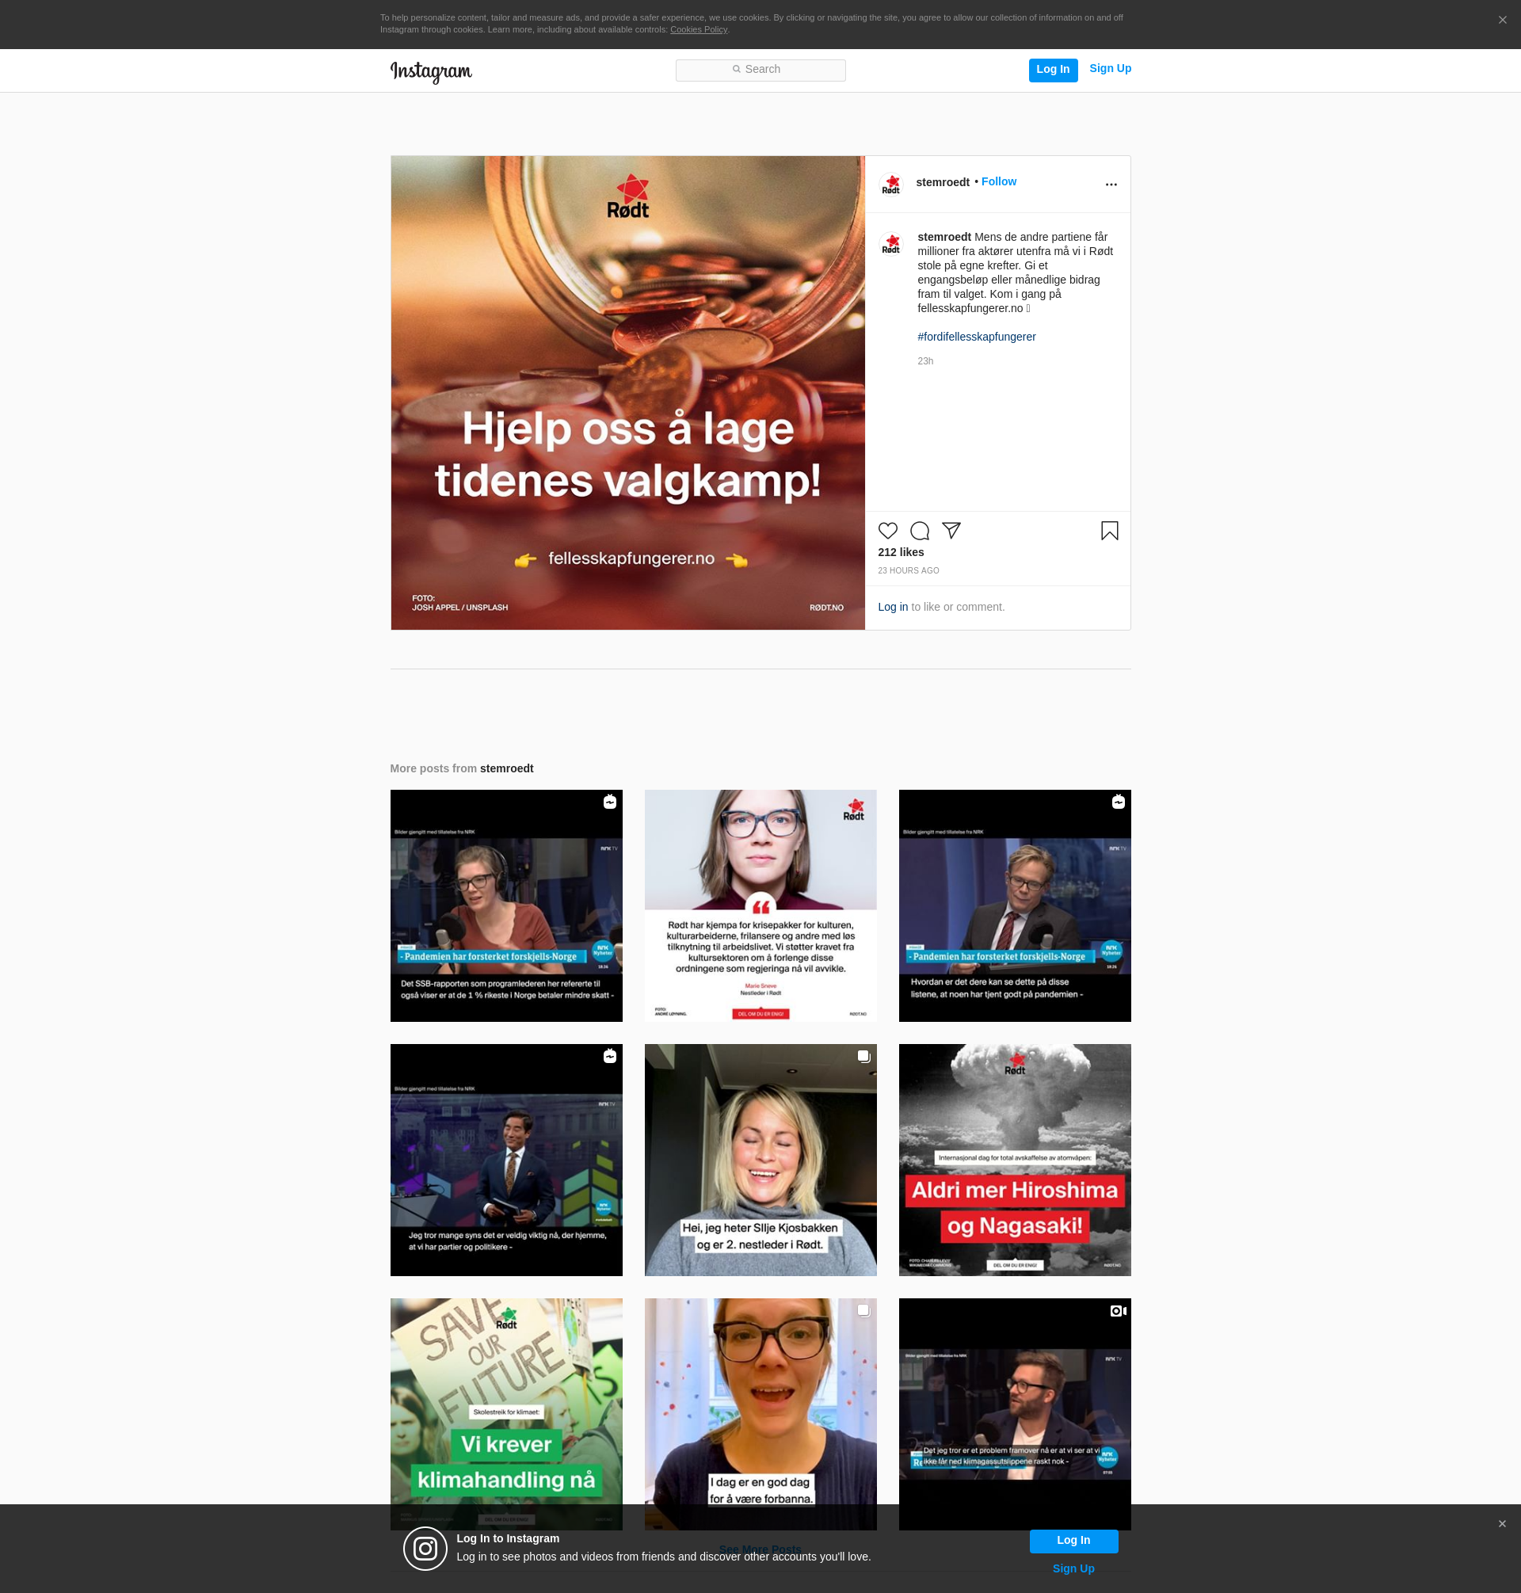Dismiss the cookie notice banner
This screenshot has height=1593, width=1521.
pyautogui.click(x=1501, y=21)
